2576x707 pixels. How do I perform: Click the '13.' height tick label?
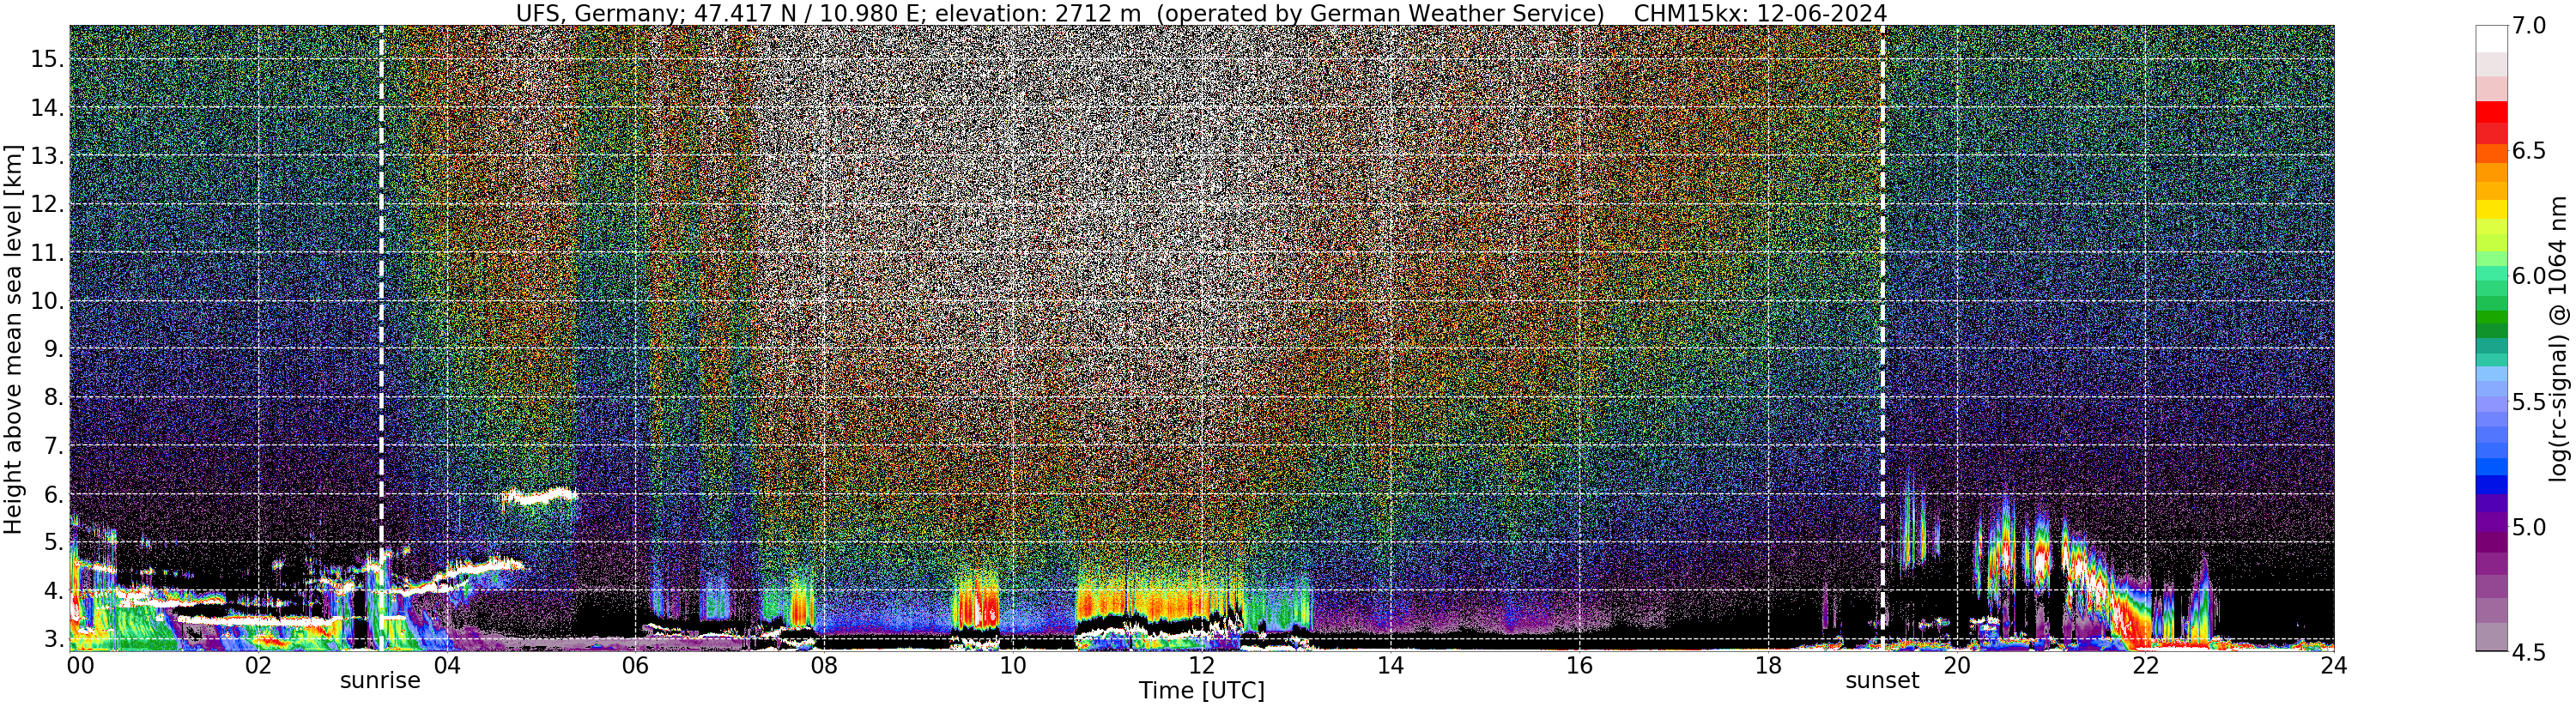[47, 156]
